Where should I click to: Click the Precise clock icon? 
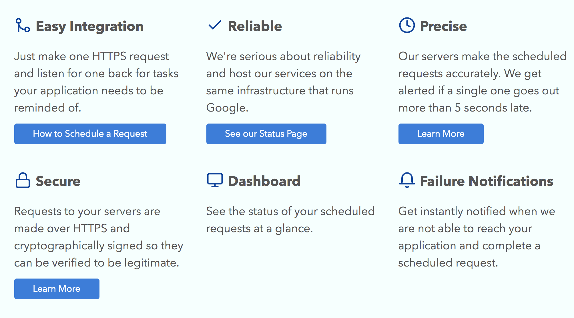pyautogui.click(x=406, y=25)
